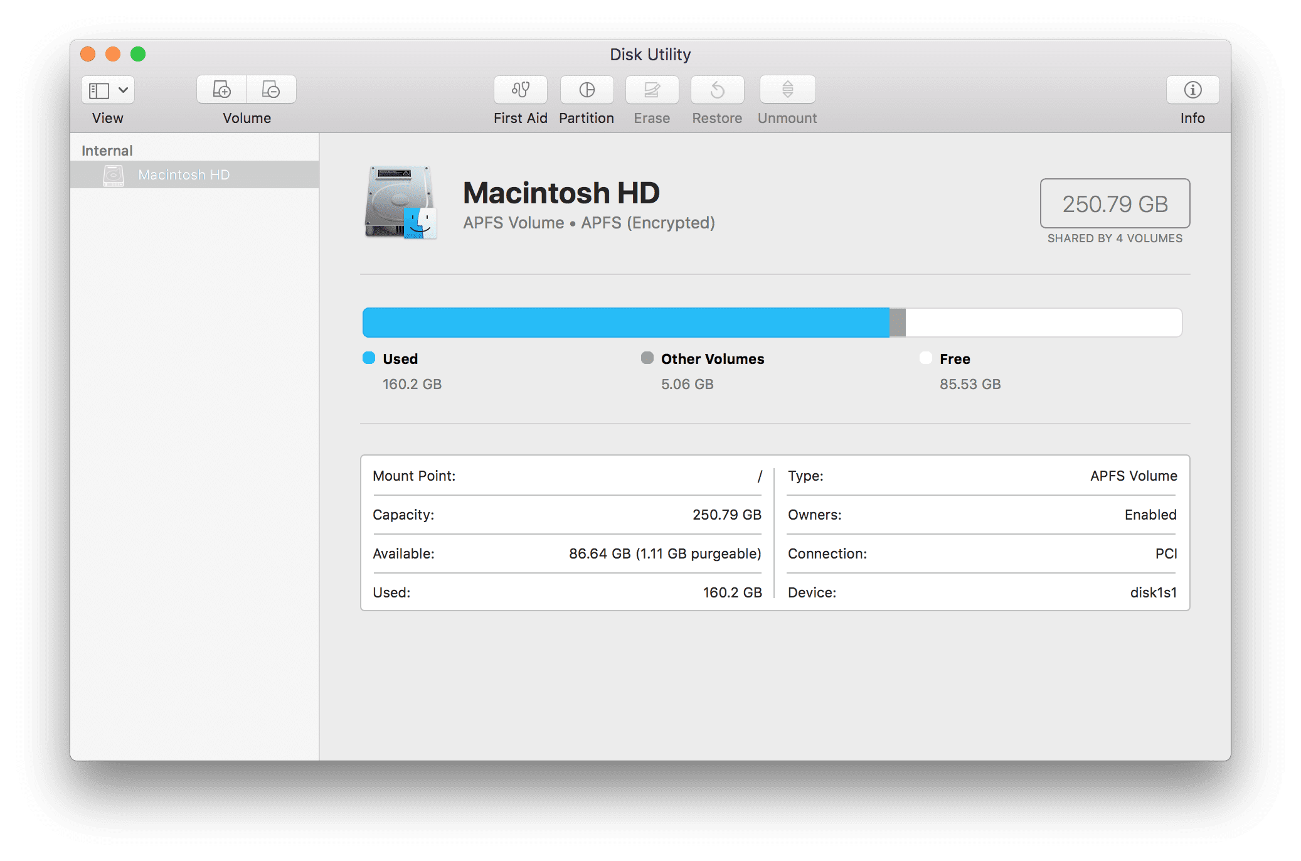Click the 'Owners:' row label
This screenshot has width=1301, height=861.
tap(815, 515)
